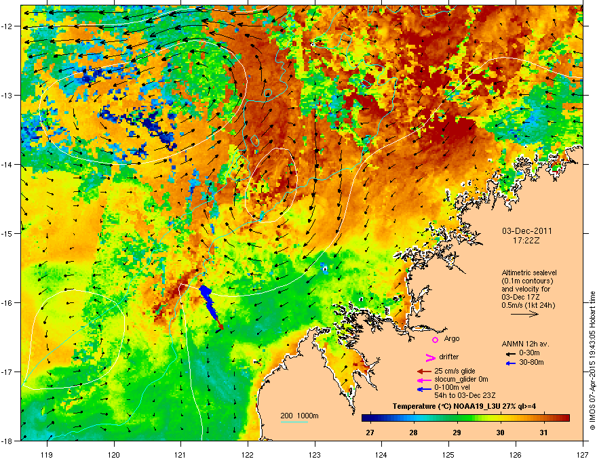Click the '03-Dec 17Z' text

(x=520, y=297)
